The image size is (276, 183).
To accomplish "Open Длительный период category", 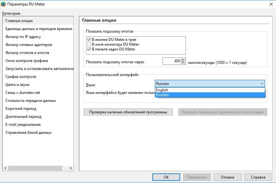I will point(38,117).
